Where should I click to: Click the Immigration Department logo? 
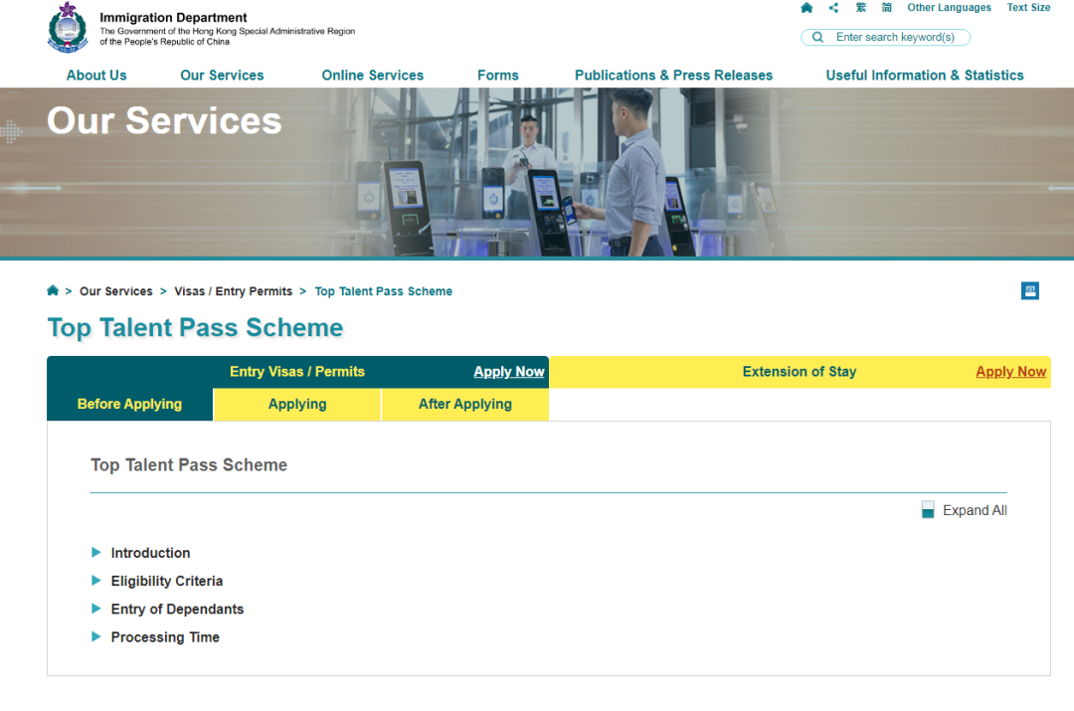[68, 28]
